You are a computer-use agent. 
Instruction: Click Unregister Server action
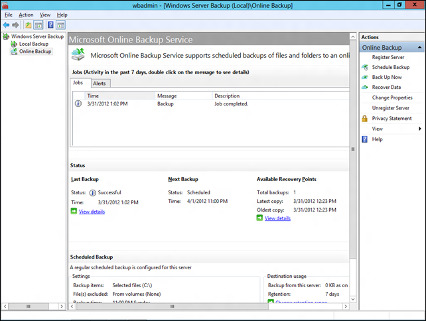pyautogui.click(x=391, y=108)
